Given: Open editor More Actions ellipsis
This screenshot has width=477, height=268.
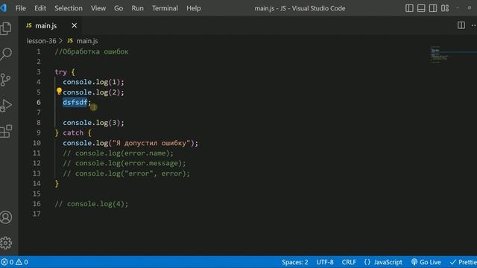Looking at the screenshot, I should click(473, 25).
